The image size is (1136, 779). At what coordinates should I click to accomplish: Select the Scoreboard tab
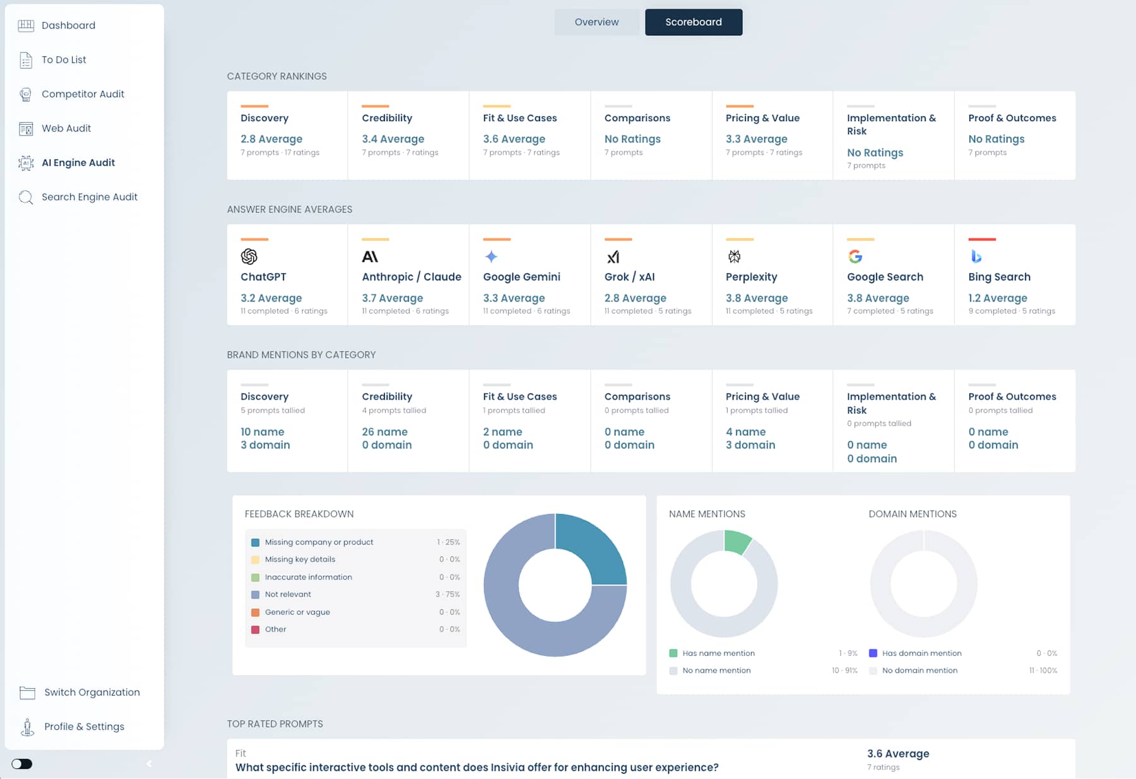(x=694, y=22)
